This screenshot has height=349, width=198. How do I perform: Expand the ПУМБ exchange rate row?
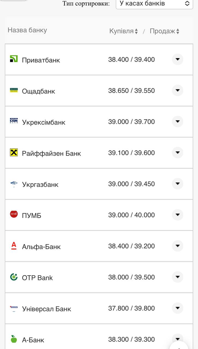(x=178, y=215)
